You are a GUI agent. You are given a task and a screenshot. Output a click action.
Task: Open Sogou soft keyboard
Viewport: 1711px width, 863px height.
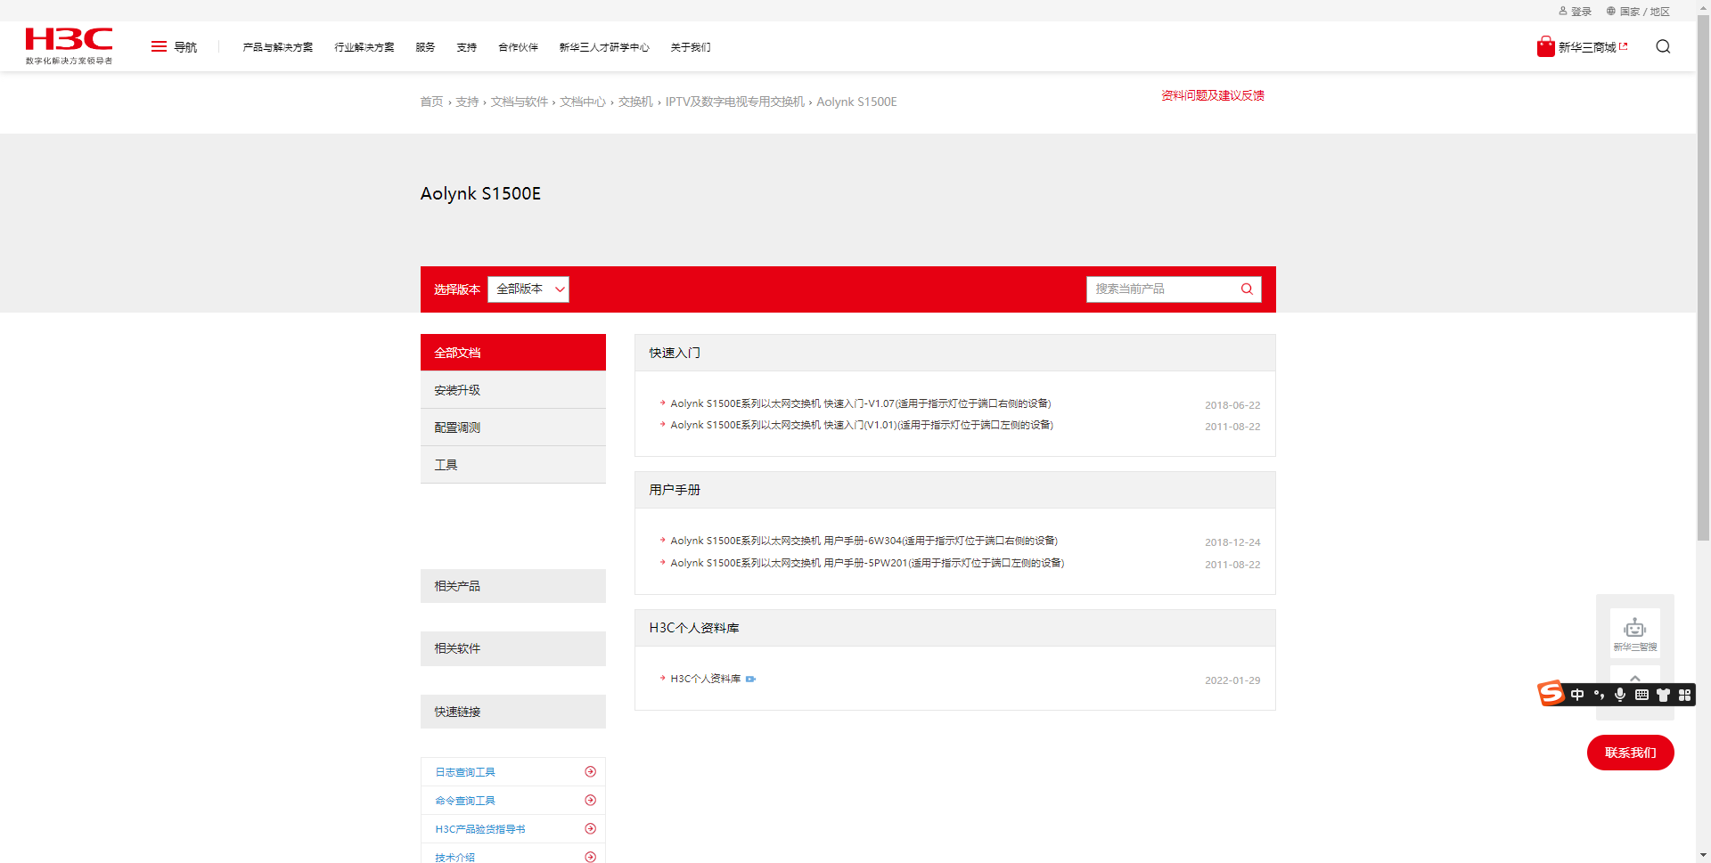[1641, 695]
